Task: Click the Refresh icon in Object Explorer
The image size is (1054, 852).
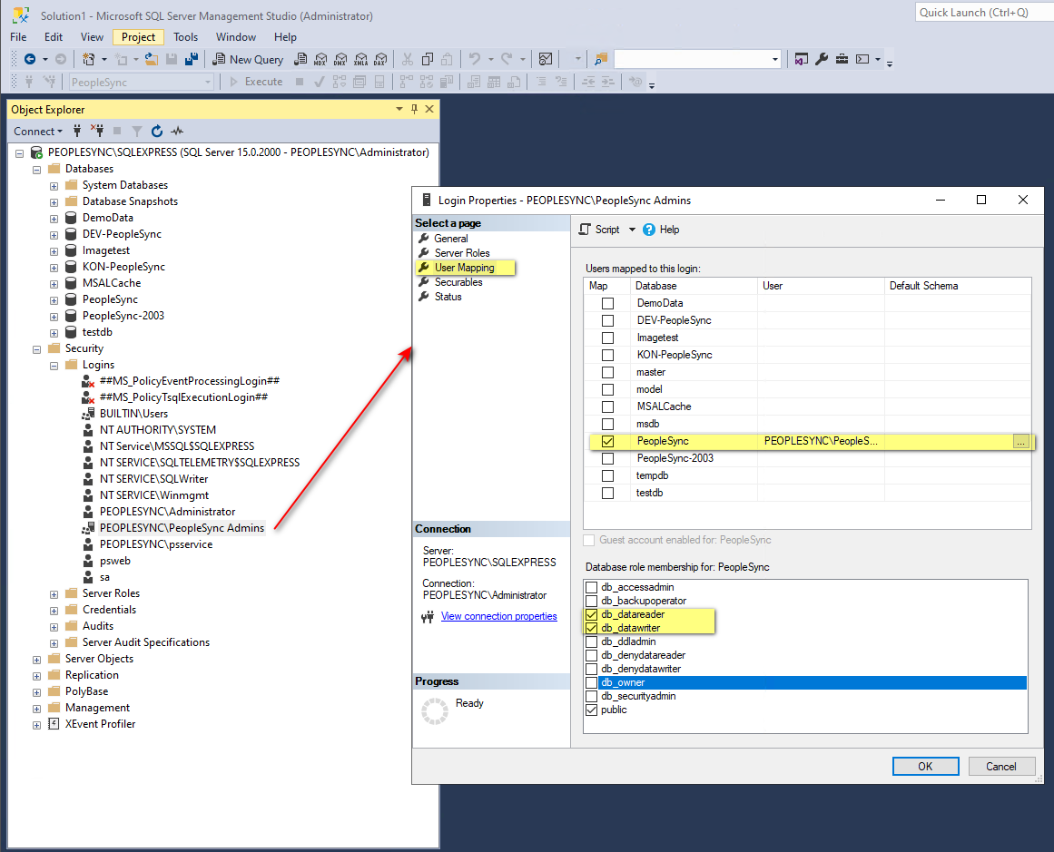Action: coord(157,131)
